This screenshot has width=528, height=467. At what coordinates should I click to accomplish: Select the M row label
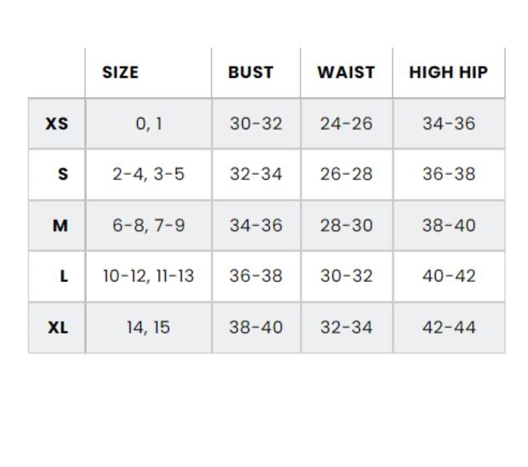[60, 226]
